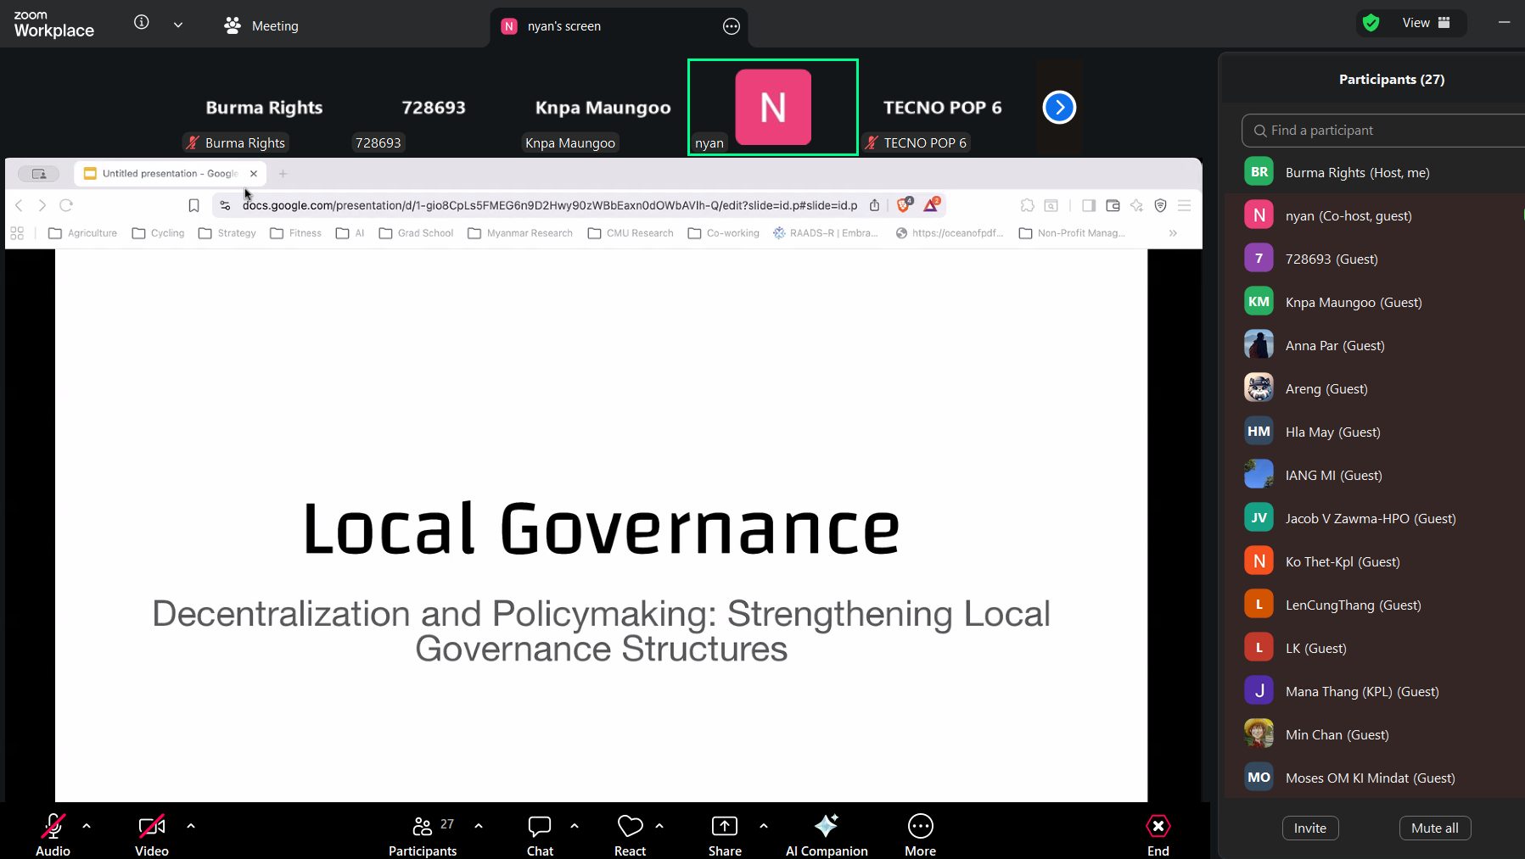Expand reactions options arrow
This screenshot has width=1525, height=859.
coord(659,826)
